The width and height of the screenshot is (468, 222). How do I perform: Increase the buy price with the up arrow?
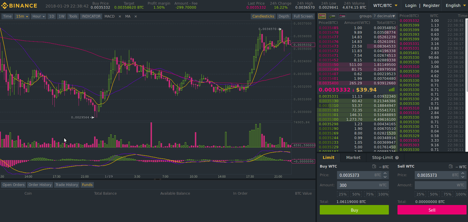[385, 173]
